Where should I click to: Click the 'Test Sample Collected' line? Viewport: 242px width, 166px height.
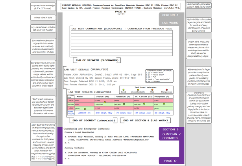pyautogui.click(x=90, y=81)
